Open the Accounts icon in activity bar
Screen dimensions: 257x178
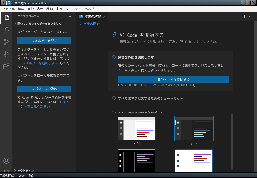pos(6,161)
